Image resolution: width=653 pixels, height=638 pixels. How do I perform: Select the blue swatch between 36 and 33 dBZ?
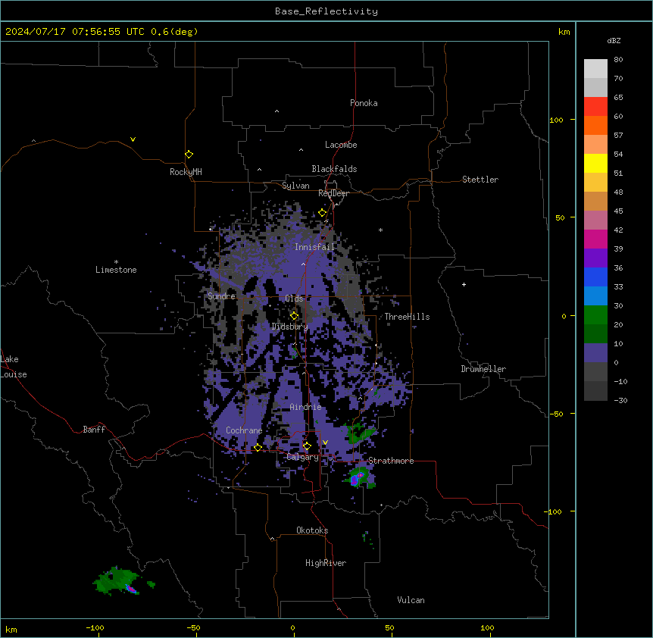[595, 277]
